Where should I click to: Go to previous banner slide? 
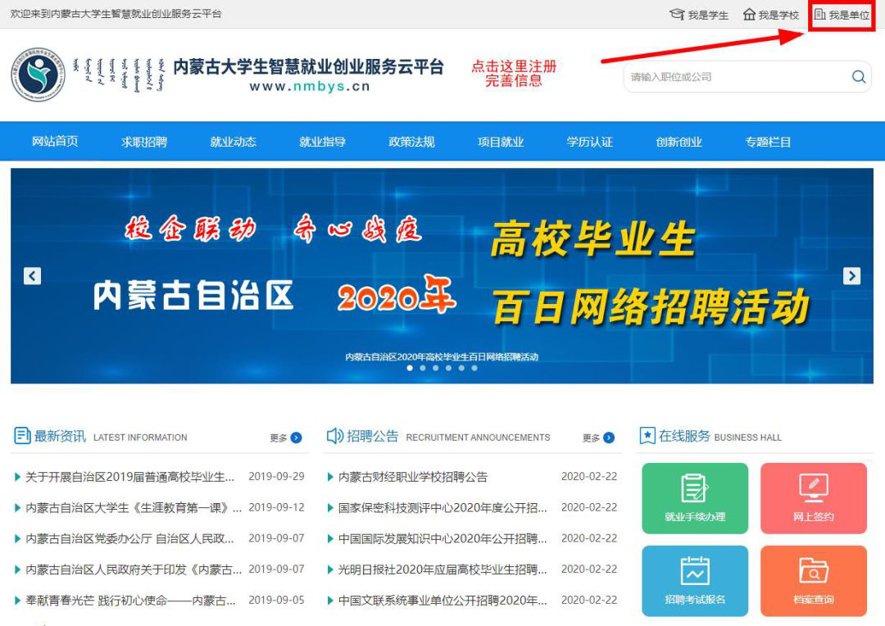click(32, 276)
